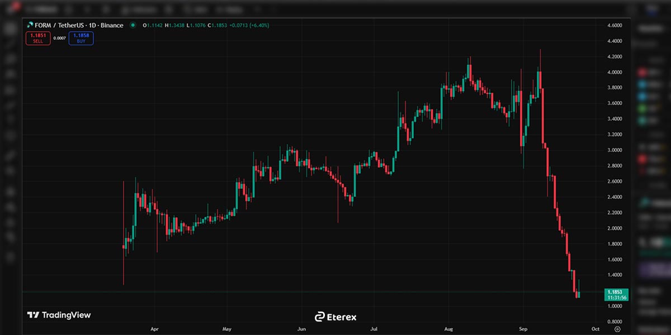671x335 pixels.
Task: Click the 1.1853 current price label
Action: pyautogui.click(x=616, y=291)
